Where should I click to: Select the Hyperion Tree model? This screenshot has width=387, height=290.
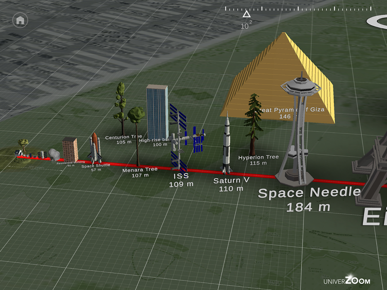254,124
